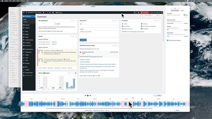Click the Plugins icon in the sidebar
This screenshot has width=212, height=119.
[x=24, y=55]
